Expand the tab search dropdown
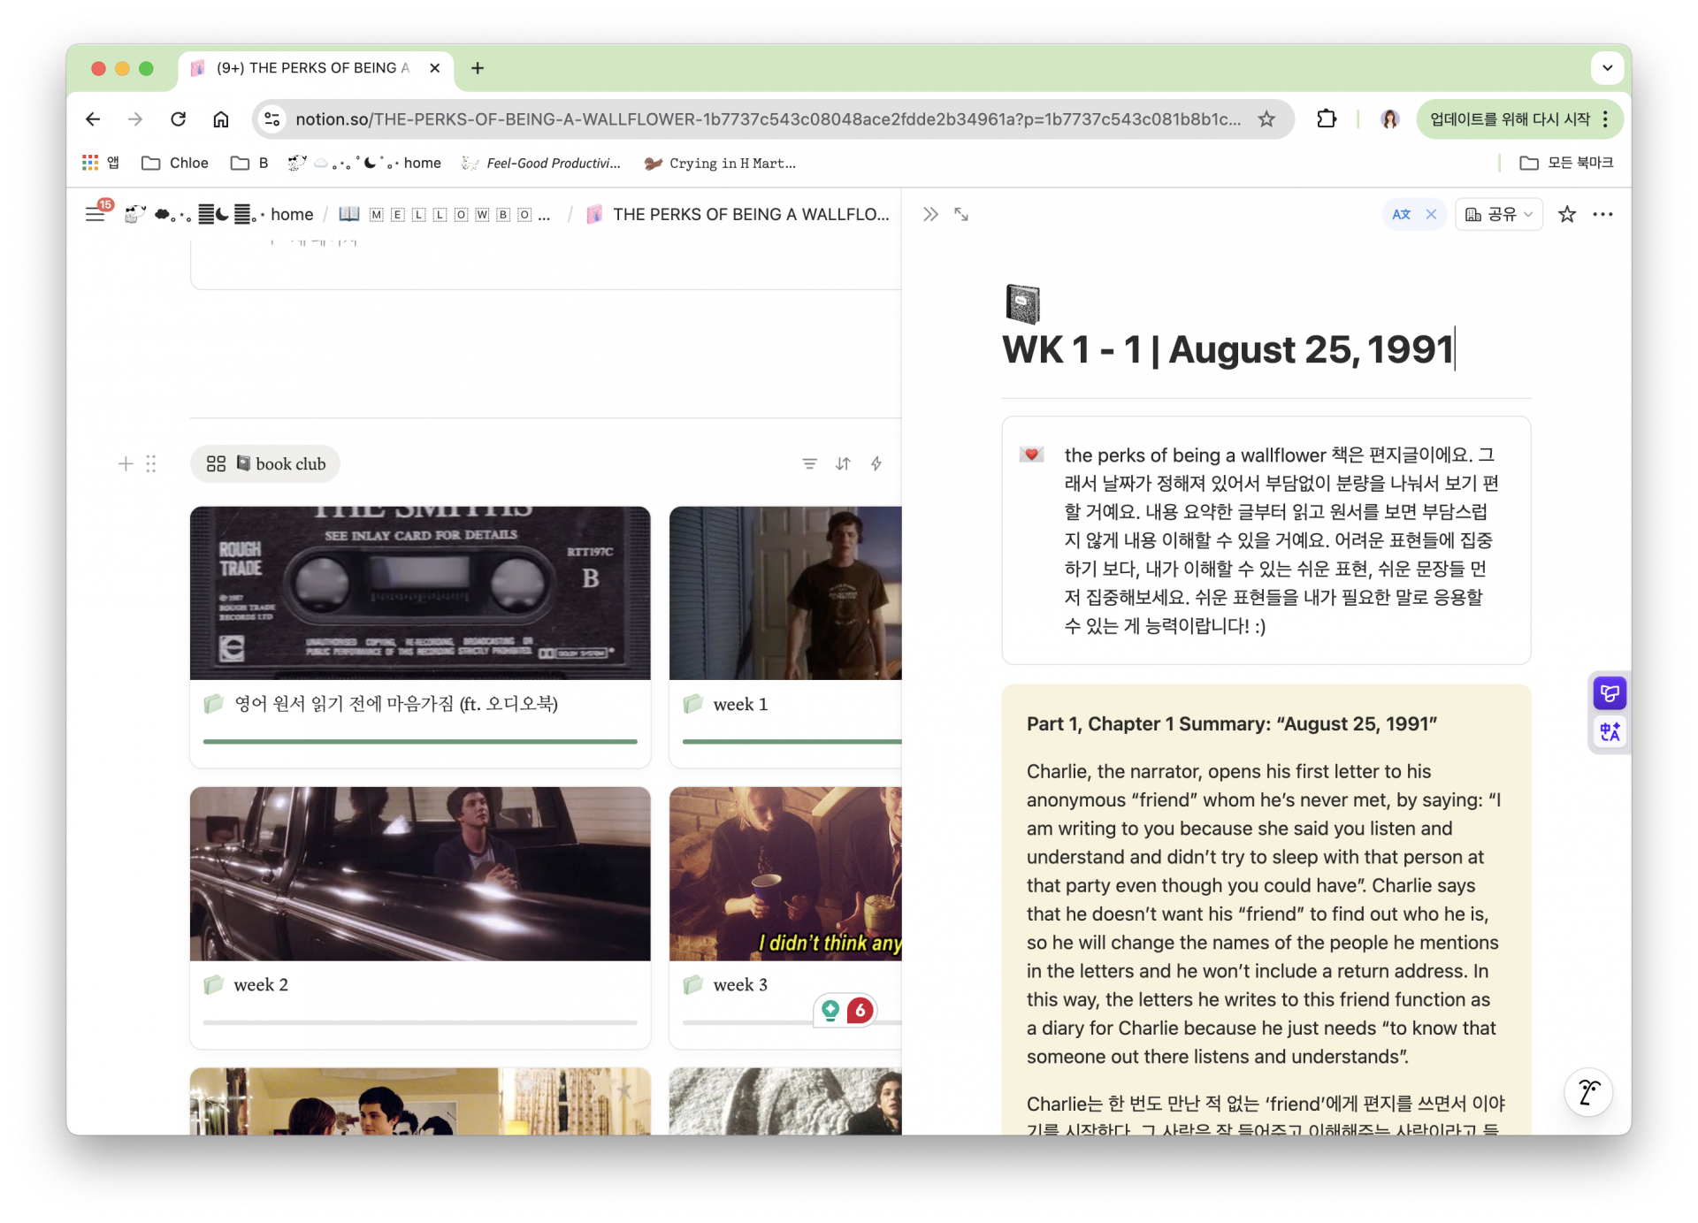Screen dimensions: 1698x1223 pyautogui.click(x=1607, y=68)
